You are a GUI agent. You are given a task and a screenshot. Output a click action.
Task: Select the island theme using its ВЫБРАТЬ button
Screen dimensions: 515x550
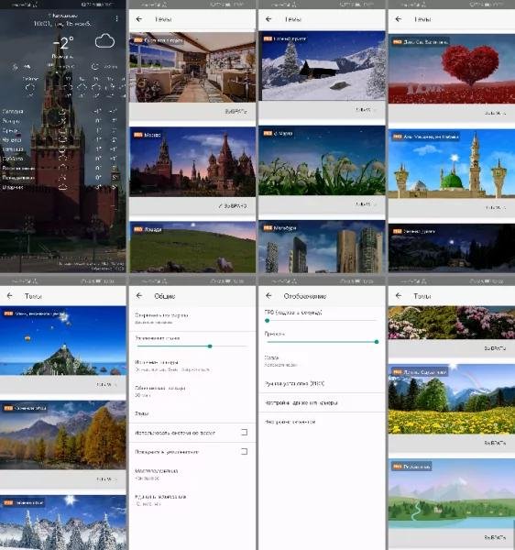[106, 385]
